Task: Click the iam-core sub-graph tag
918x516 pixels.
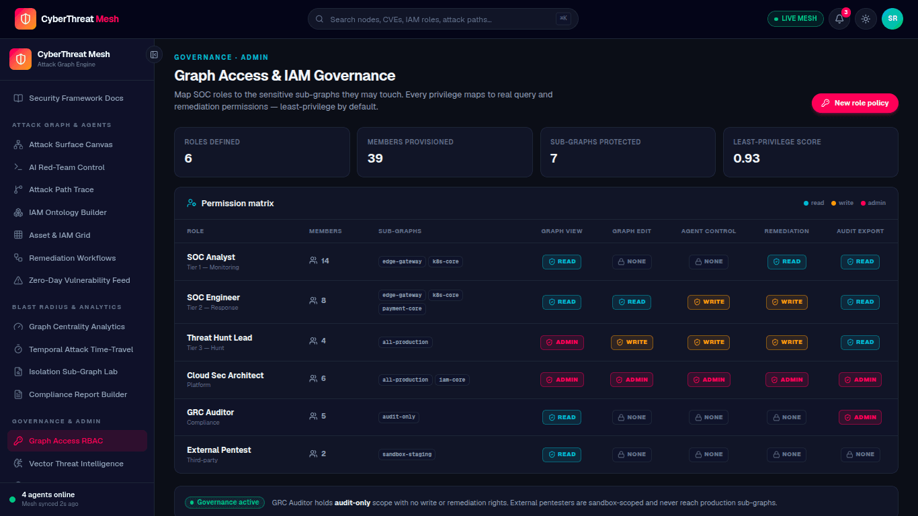Action: 452,380
